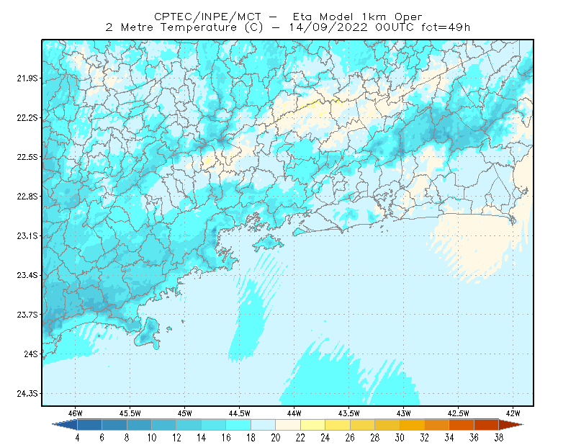Click the 44W longitude axis label
This screenshot has width=576, height=445.
coord(294,413)
